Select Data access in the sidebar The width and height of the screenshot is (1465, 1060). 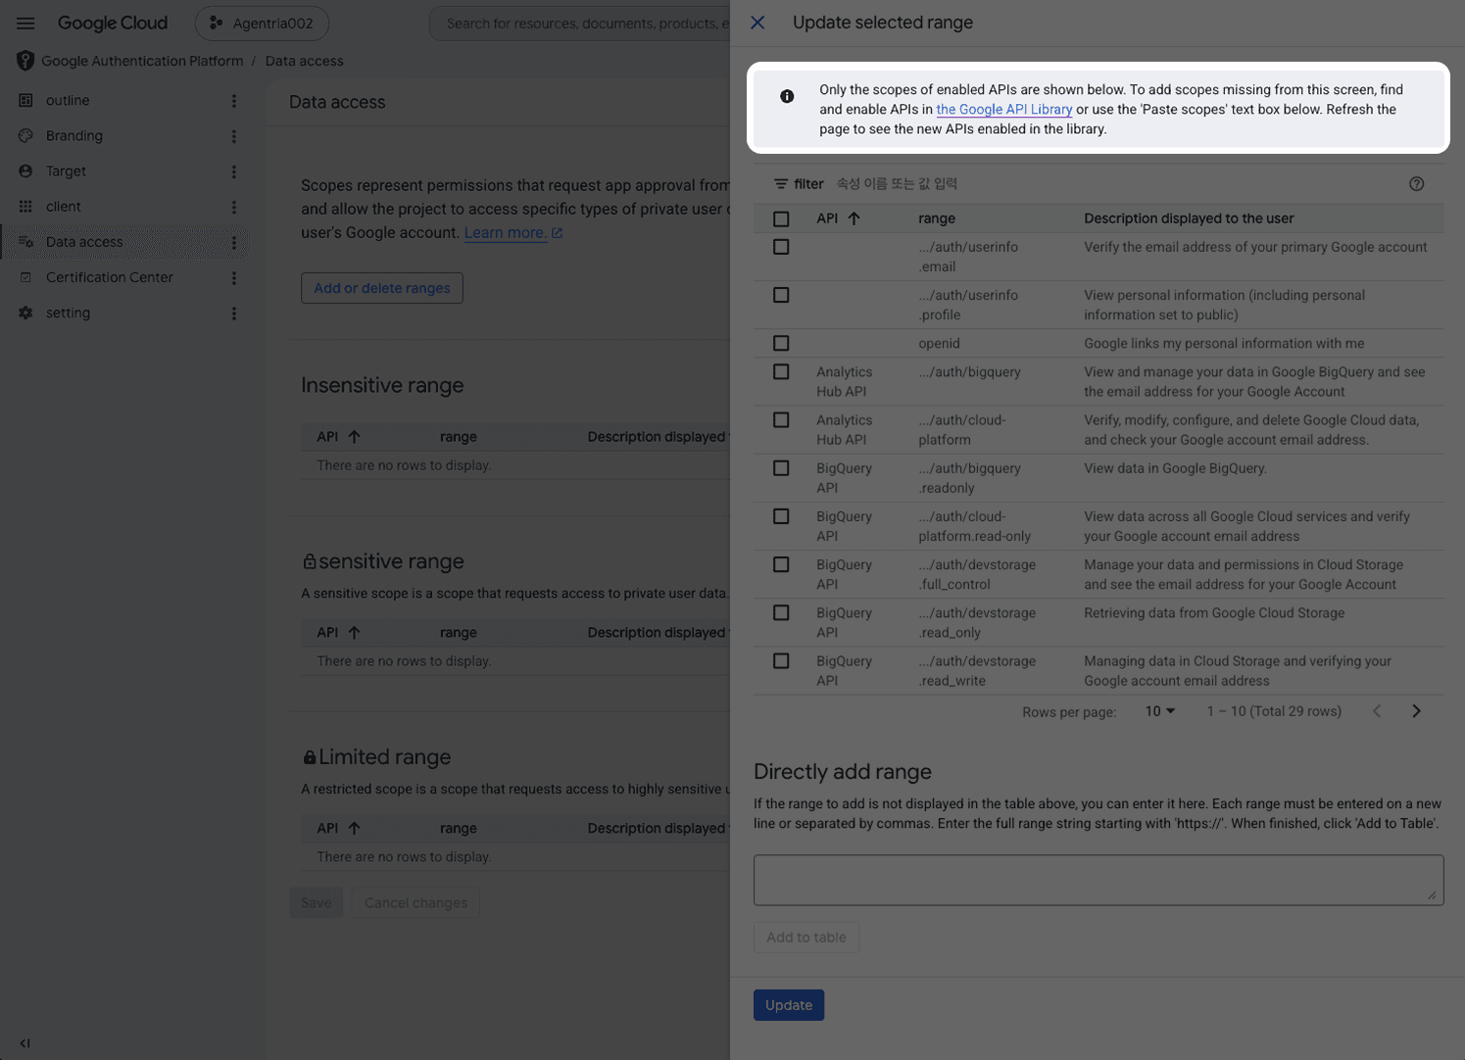tap(84, 242)
